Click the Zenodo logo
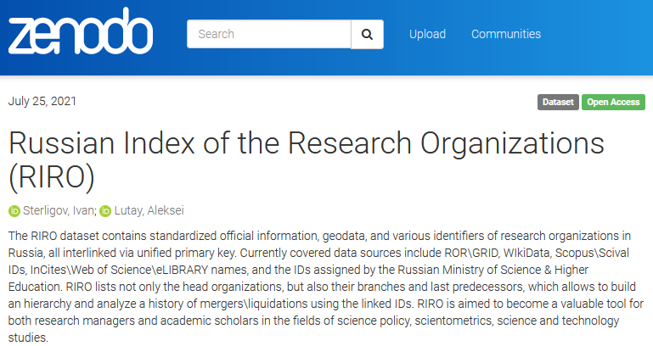Image resolution: width=653 pixels, height=346 pixels. pos(81,32)
